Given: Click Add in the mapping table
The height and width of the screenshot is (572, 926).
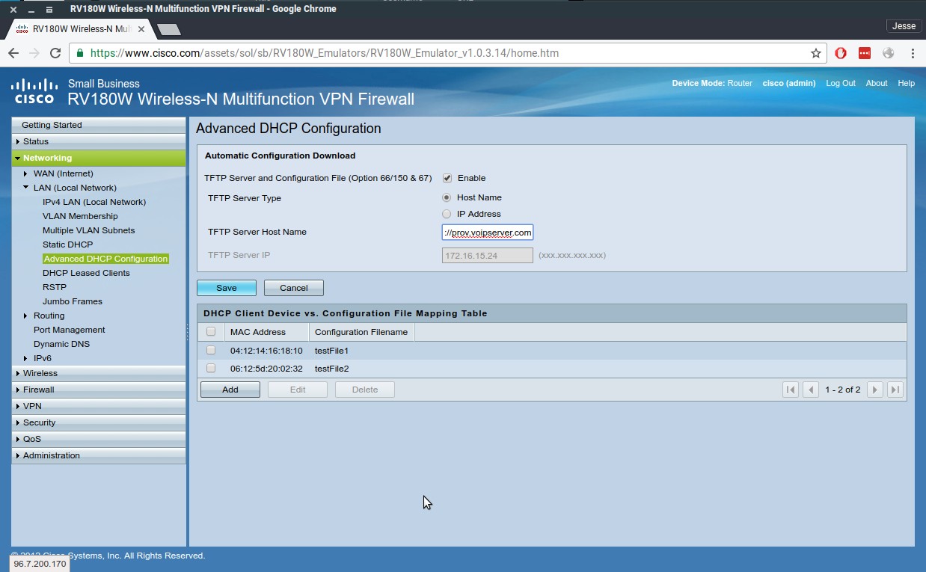Looking at the screenshot, I should tap(230, 390).
